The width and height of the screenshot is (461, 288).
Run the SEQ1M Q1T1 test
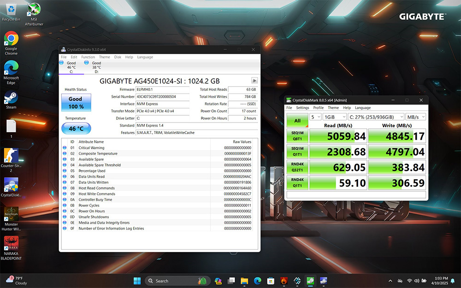coord(297,151)
